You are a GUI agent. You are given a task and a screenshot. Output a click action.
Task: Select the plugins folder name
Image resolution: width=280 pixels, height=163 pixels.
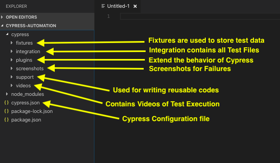click(x=24, y=60)
